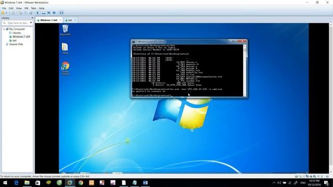Switch to the kali tab
Viewport: 333px width, 187px height.
click(x=70, y=20)
